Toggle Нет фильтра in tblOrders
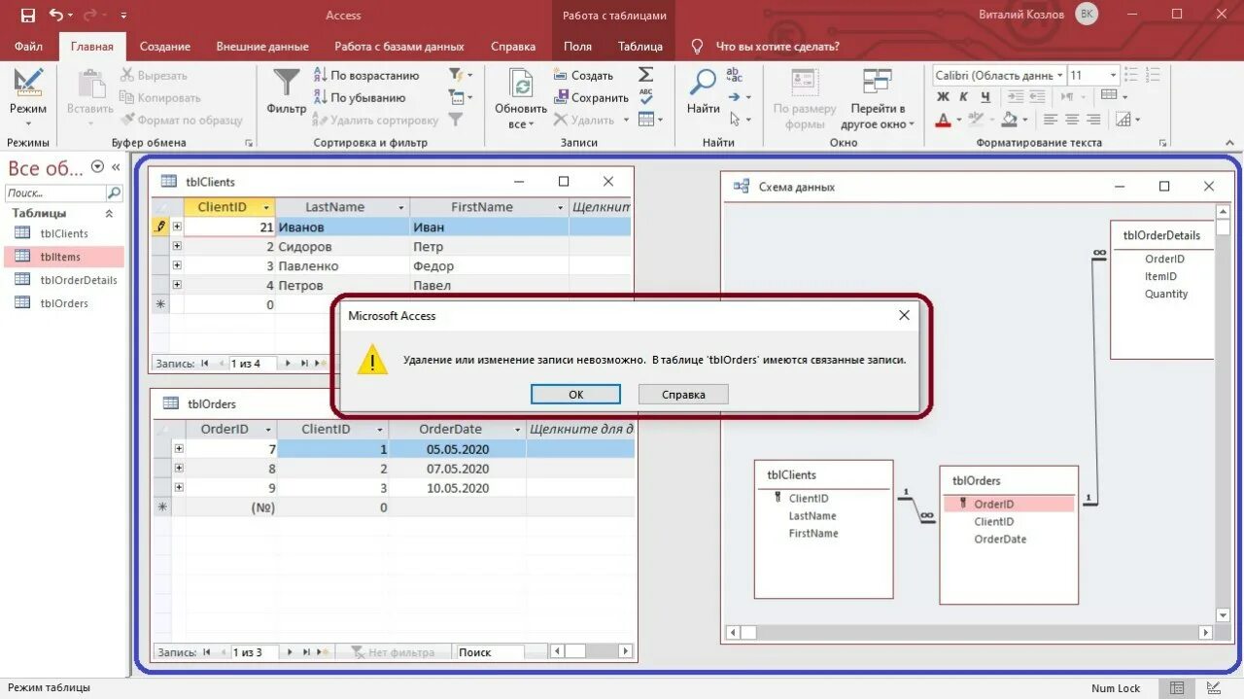The height and width of the screenshot is (699, 1244). coord(393,652)
